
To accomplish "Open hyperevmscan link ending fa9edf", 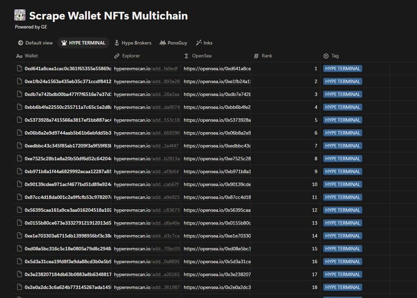I will (x=146, y=69).
